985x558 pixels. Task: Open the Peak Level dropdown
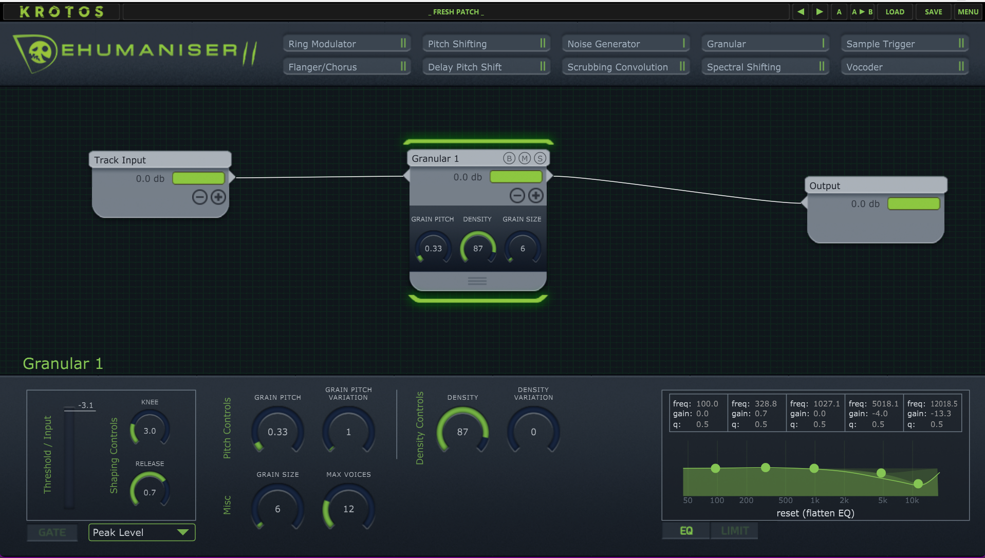point(142,532)
